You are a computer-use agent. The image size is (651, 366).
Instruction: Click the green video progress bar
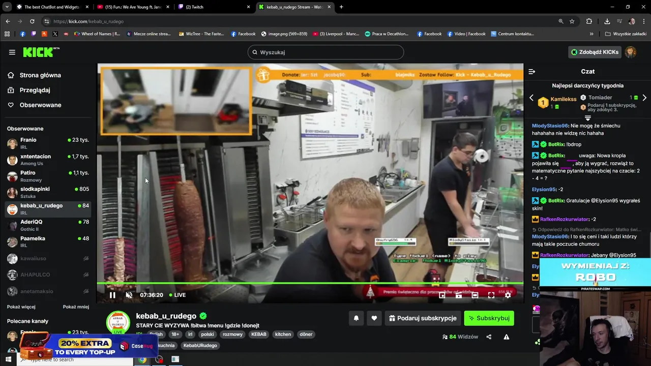pyautogui.click(x=310, y=283)
